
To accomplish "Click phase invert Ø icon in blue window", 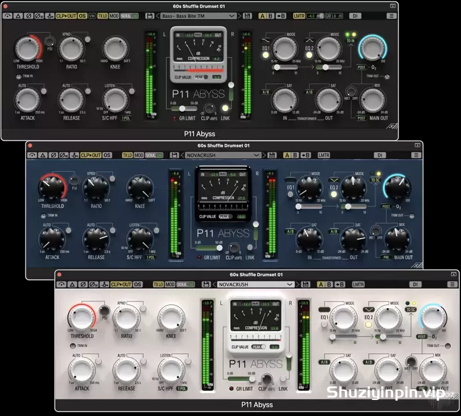I will pyautogui.click(x=53, y=155).
